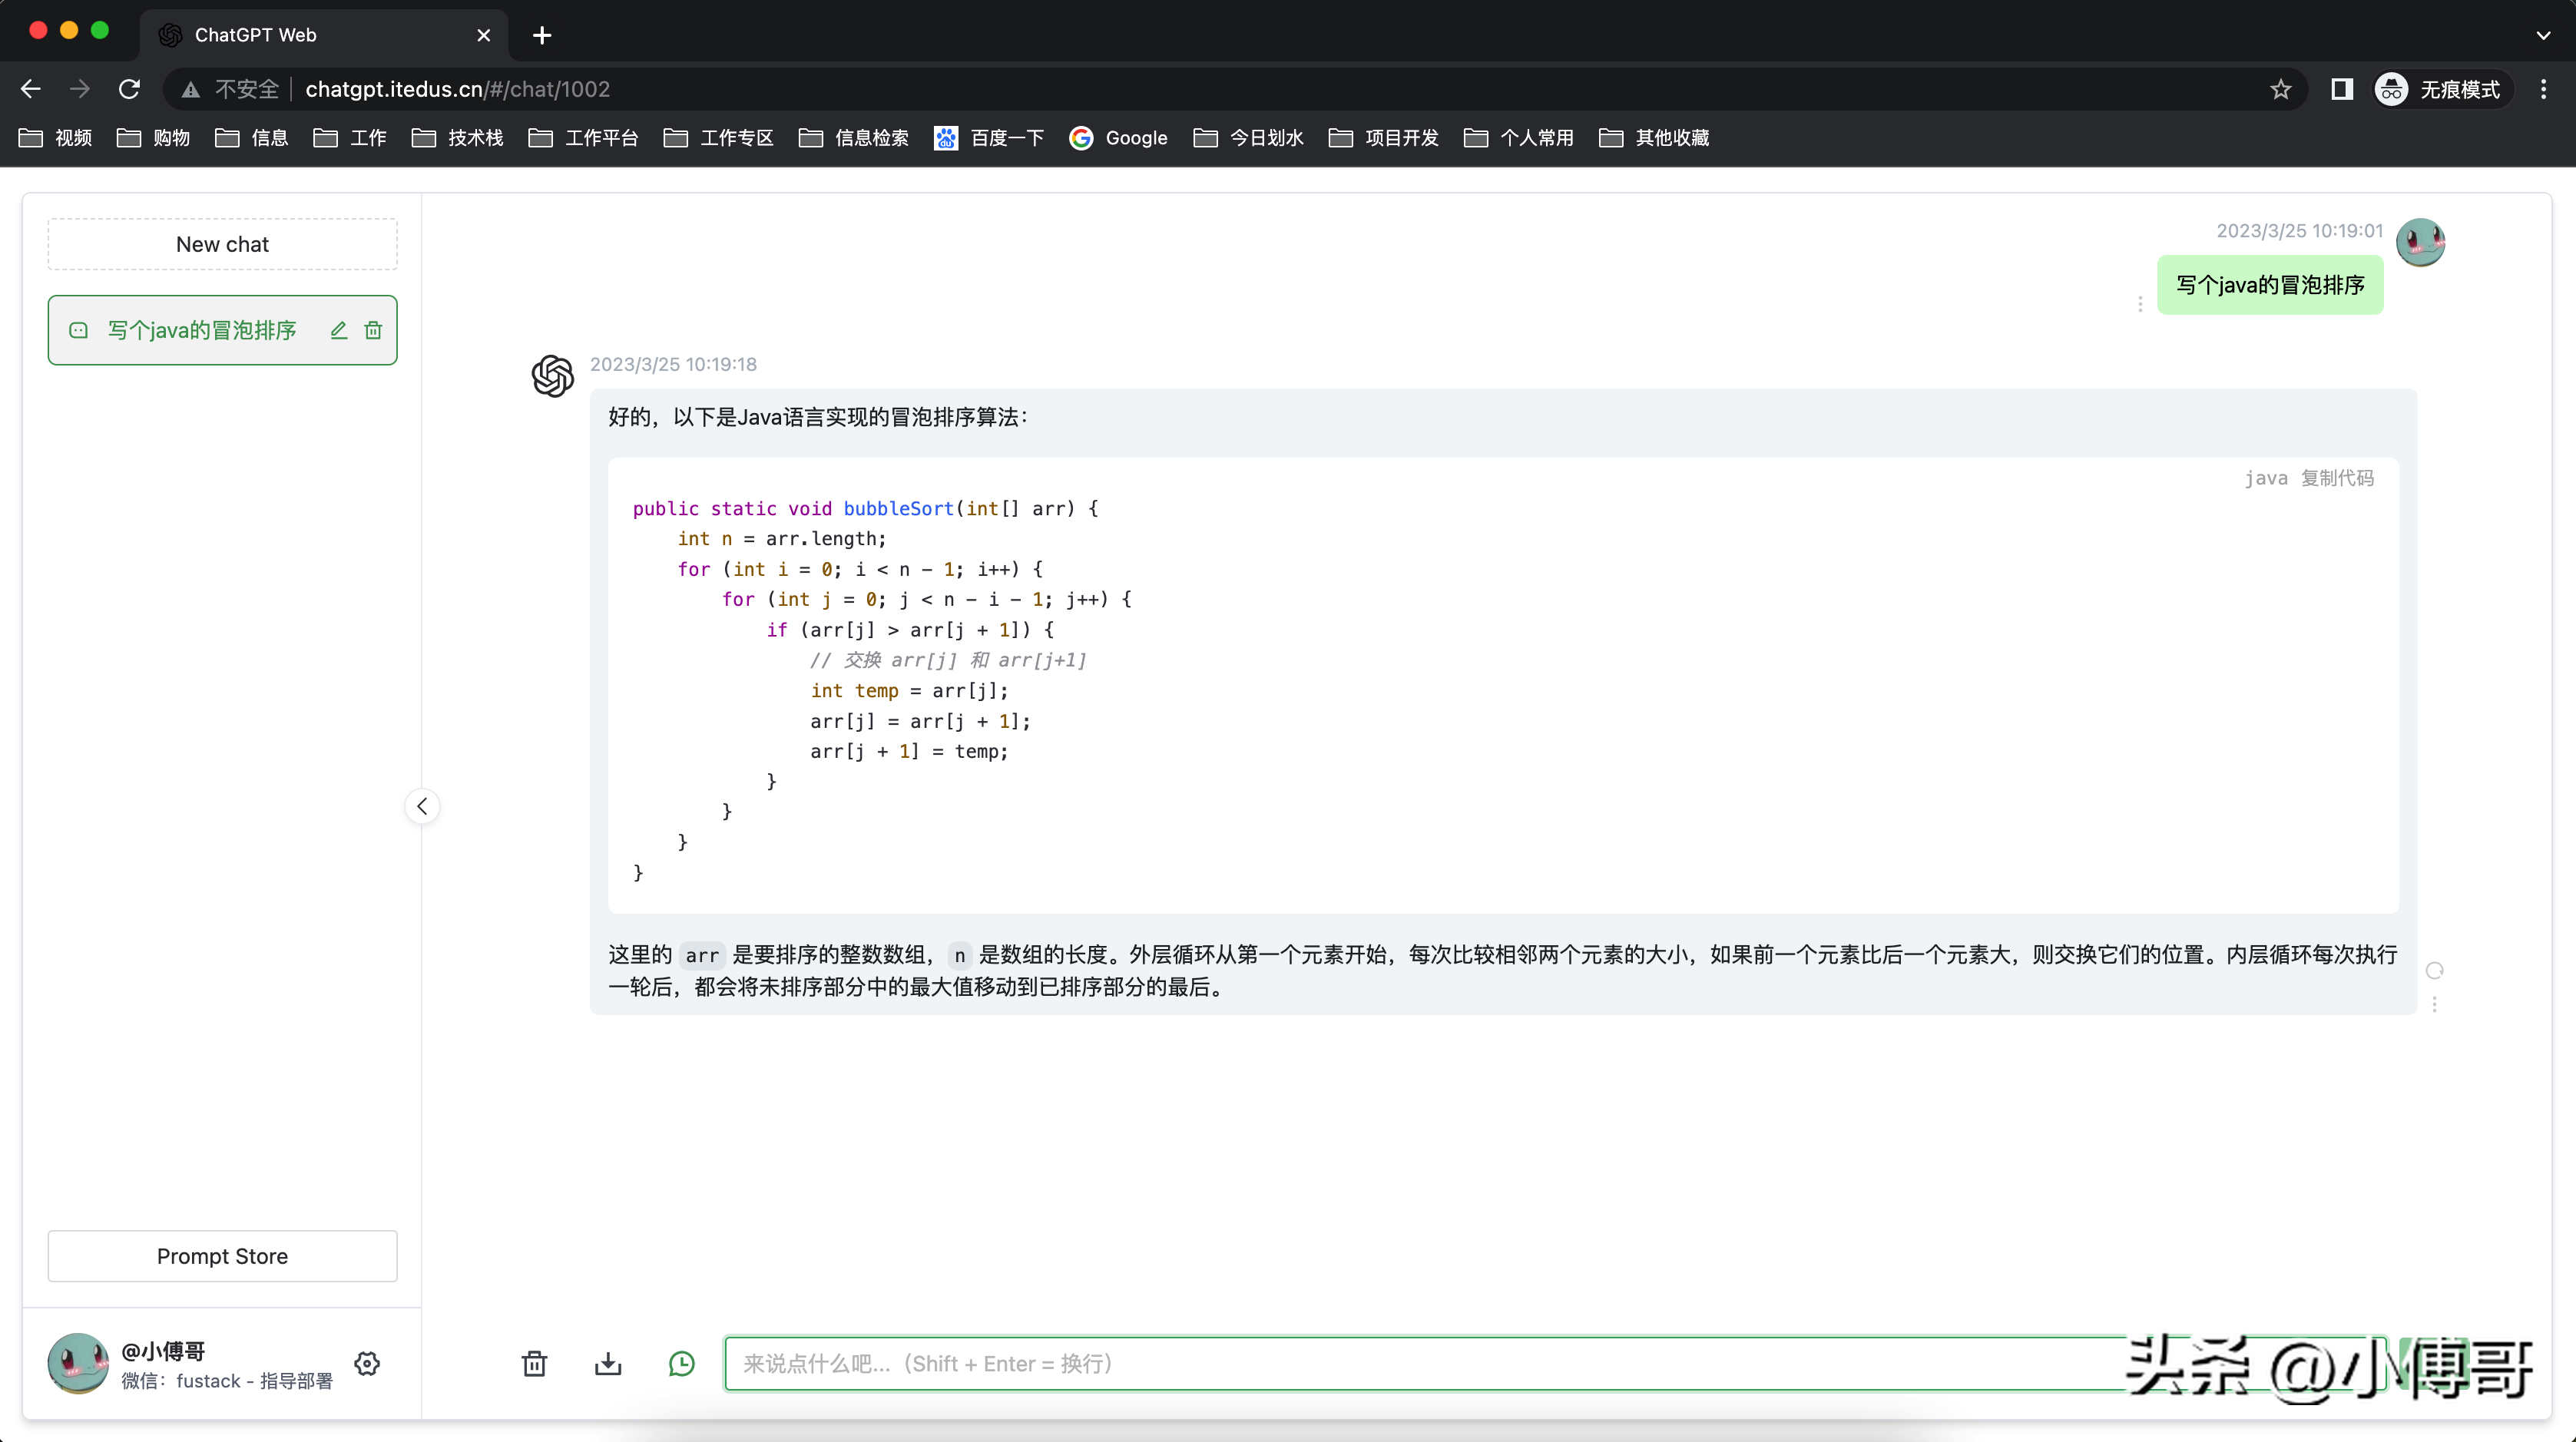Open the 技术栈 bookmarks folder

click(458, 138)
